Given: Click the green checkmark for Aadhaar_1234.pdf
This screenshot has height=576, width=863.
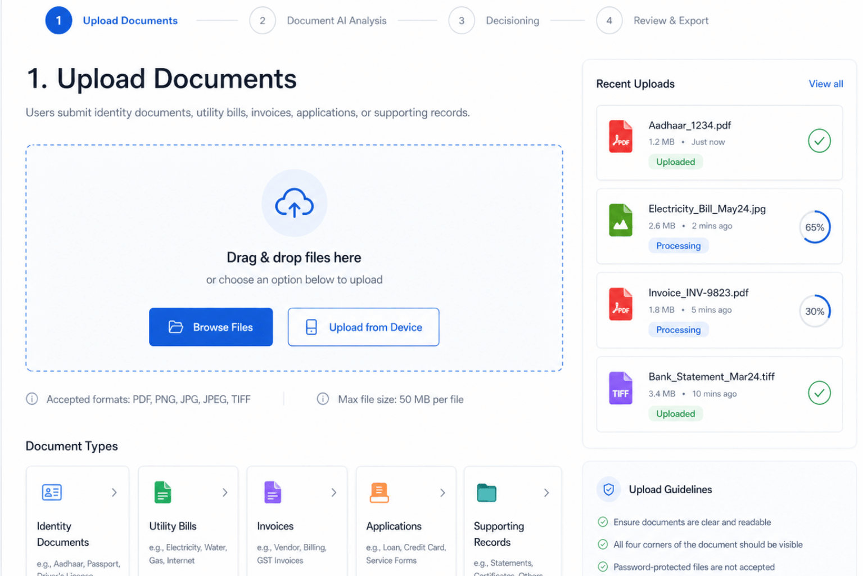Looking at the screenshot, I should [819, 141].
